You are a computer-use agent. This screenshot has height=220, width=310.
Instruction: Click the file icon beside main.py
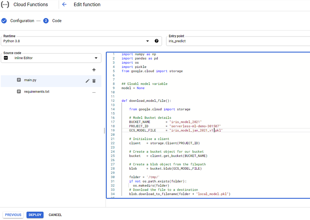19,80
